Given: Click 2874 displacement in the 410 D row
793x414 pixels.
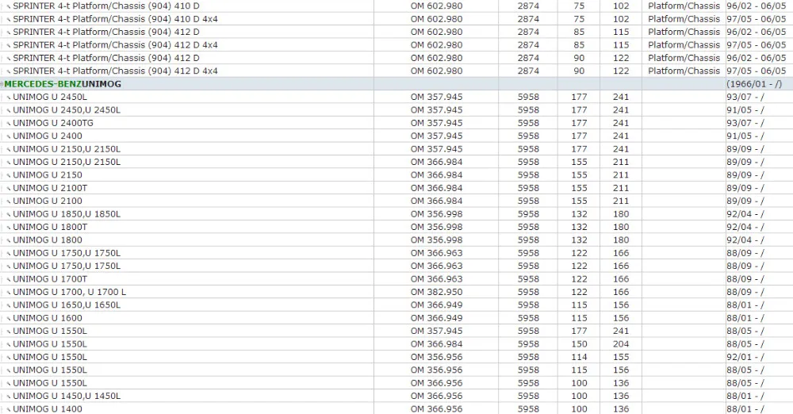Looking at the screenshot, I should tap(528, 6).
